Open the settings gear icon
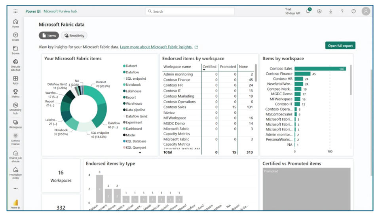 pyautogui.click(x=319, y=12)
